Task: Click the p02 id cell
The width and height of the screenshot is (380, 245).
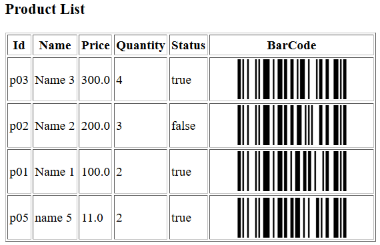Action: pos(19,125)
